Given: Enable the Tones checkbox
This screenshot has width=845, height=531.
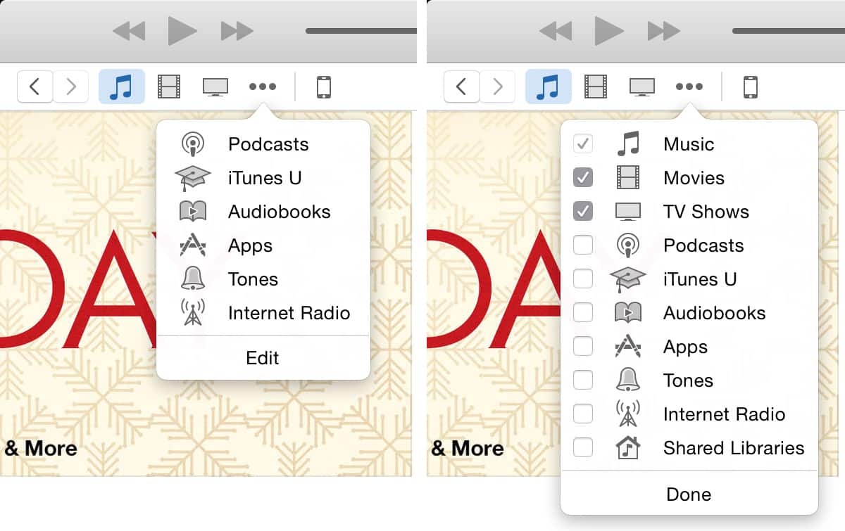Looking at the screenshot, I should pos(583,380).
